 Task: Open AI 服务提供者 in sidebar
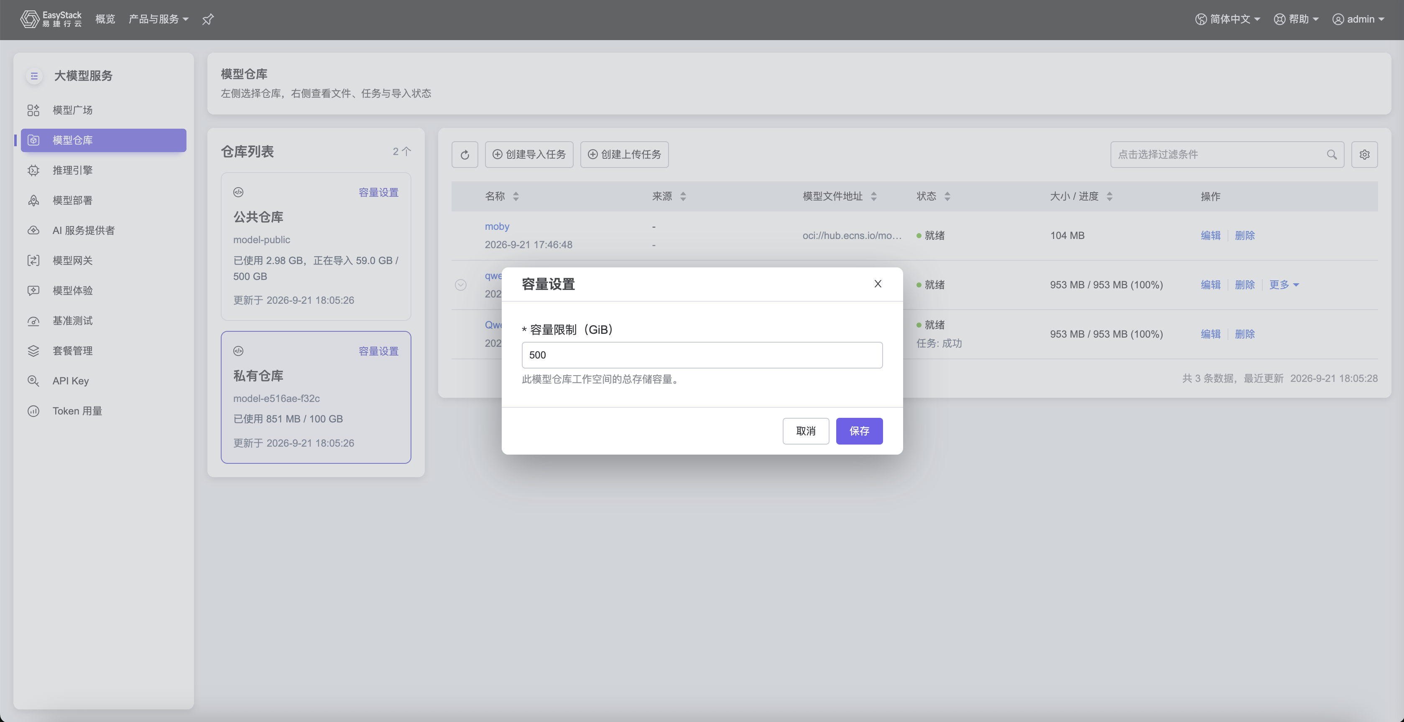[104, 230]
